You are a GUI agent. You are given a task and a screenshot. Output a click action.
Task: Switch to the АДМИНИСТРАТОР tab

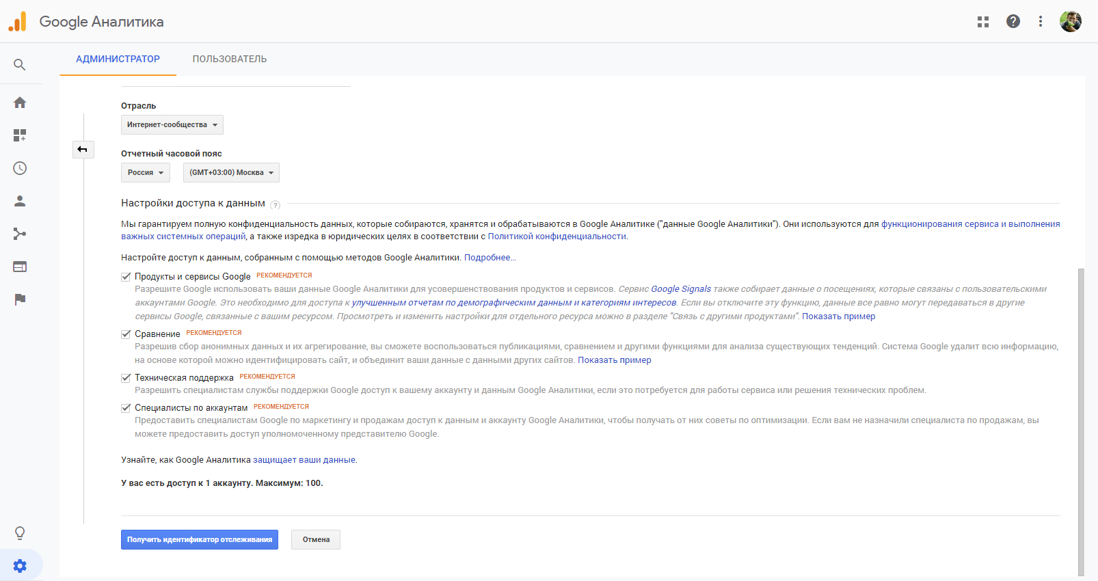pyautogui.click(x=118, y=59)
